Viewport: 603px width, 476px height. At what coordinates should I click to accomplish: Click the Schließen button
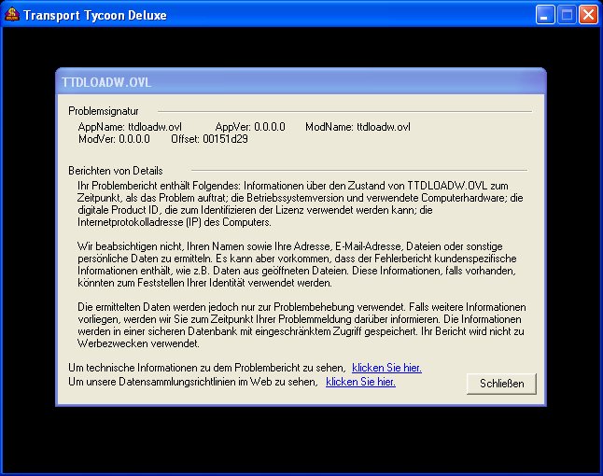[x=501, y=384]
